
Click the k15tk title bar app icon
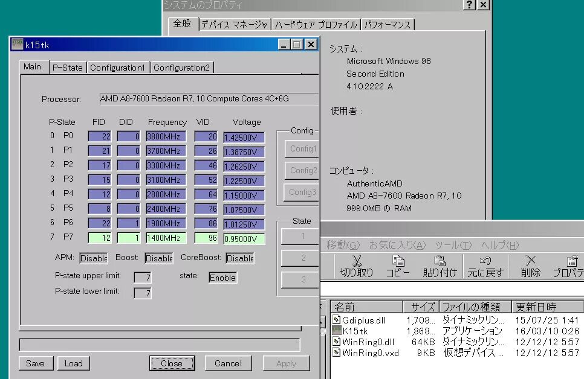pos(17,44)
